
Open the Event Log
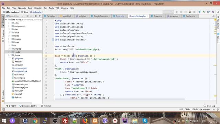click(209, 106)
